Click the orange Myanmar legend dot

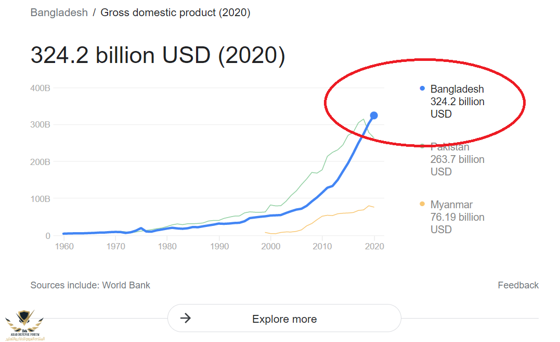pyautogui.click(x=422, y=204)
